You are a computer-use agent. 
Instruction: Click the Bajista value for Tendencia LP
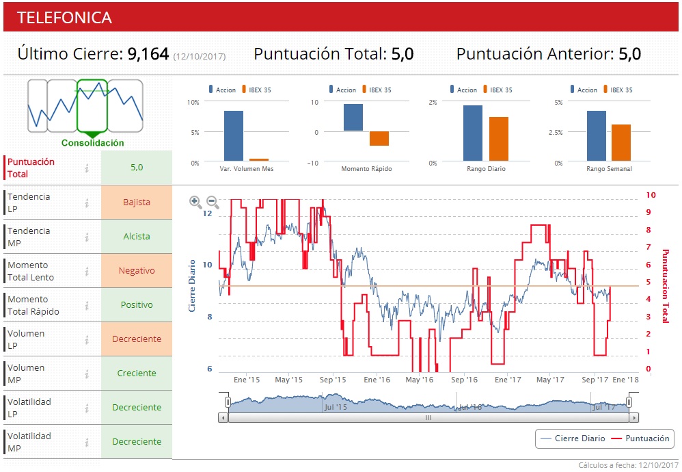point(137,202)
